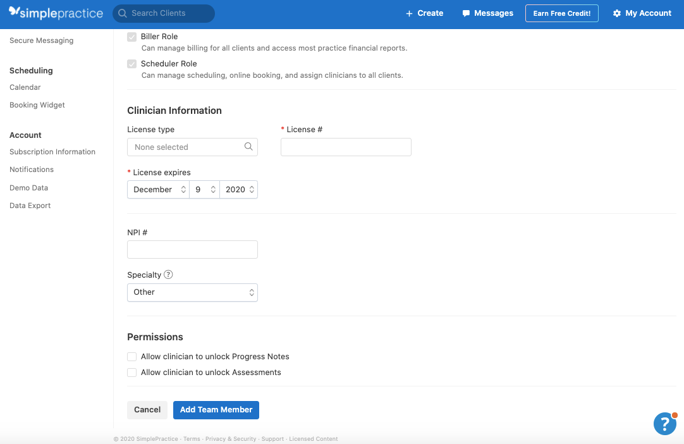This screenshot has width=684, height=444.
Task: Open the Earn Free Credit page
Action: (x=561, y=13)
